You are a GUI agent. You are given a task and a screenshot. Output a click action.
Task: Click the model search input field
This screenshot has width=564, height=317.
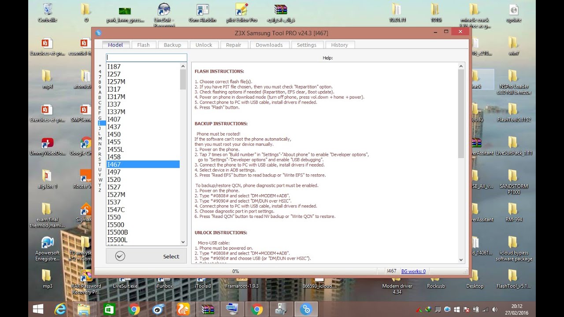146,58
